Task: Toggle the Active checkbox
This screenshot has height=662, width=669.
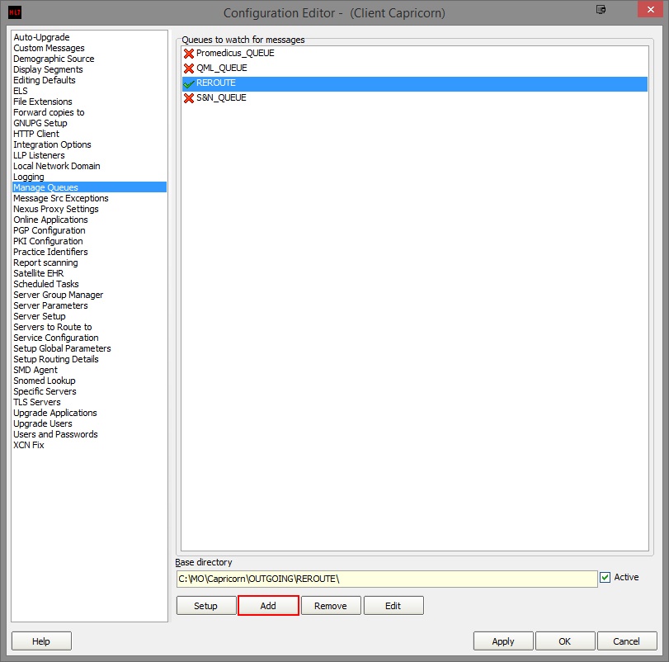Action: (605, 578)
